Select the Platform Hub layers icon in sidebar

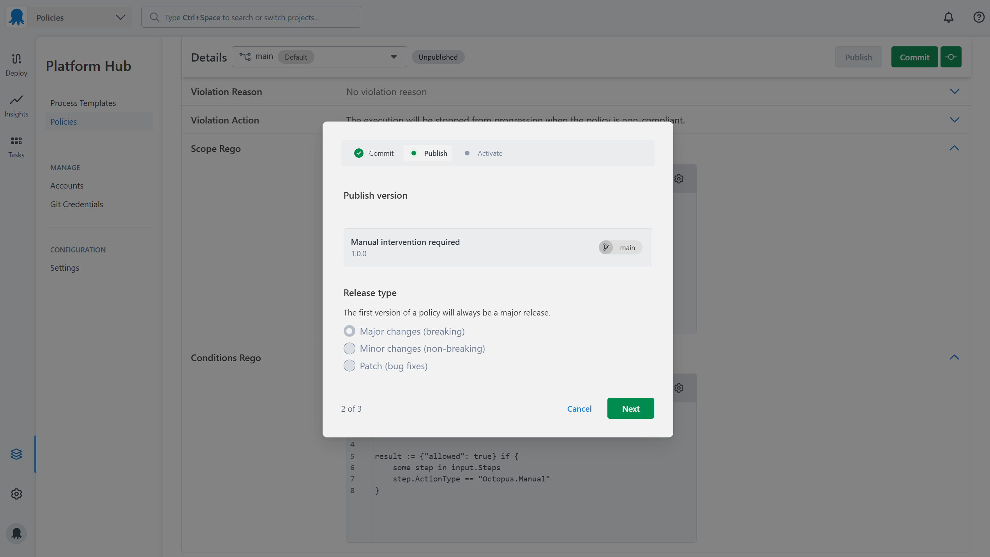point(16,454)
